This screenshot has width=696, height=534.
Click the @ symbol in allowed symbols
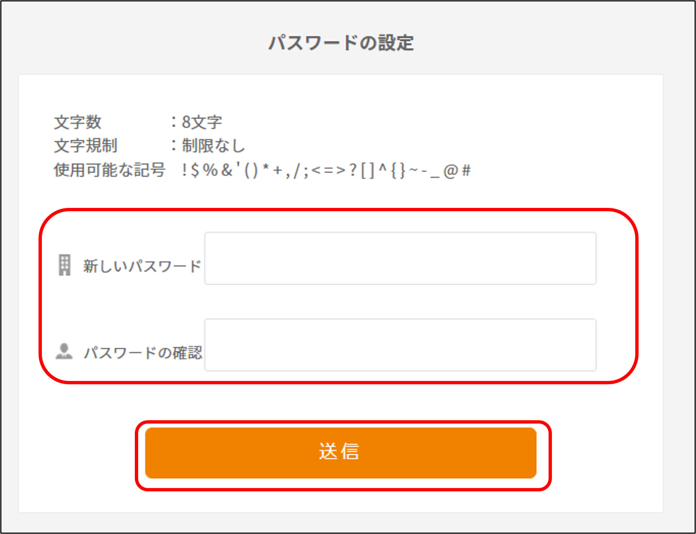(451, 171)
